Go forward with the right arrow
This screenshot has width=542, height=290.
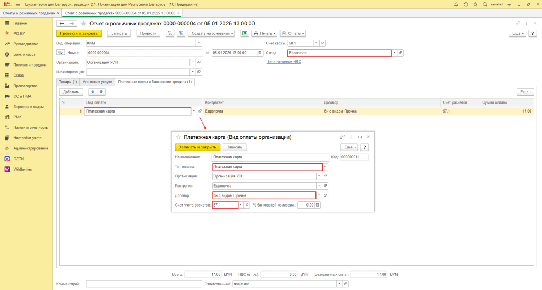(71, 23)
